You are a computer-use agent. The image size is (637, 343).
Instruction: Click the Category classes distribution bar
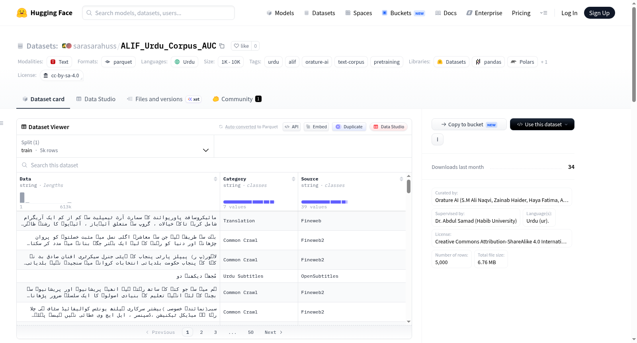coord(249,202)
